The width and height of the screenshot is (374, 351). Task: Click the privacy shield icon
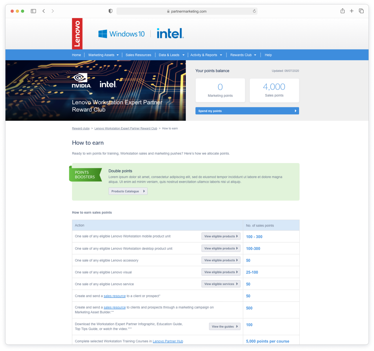click(x=110, y=11)
